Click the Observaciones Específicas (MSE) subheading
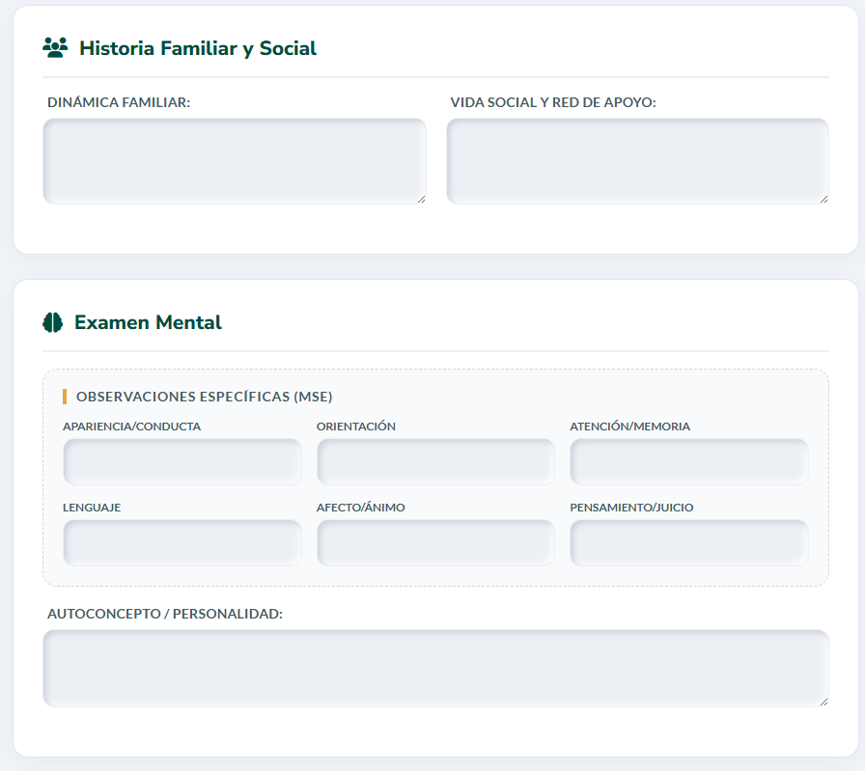Image resolution: width=865 pixels, height=771 pixels. (x=204, y=397)
